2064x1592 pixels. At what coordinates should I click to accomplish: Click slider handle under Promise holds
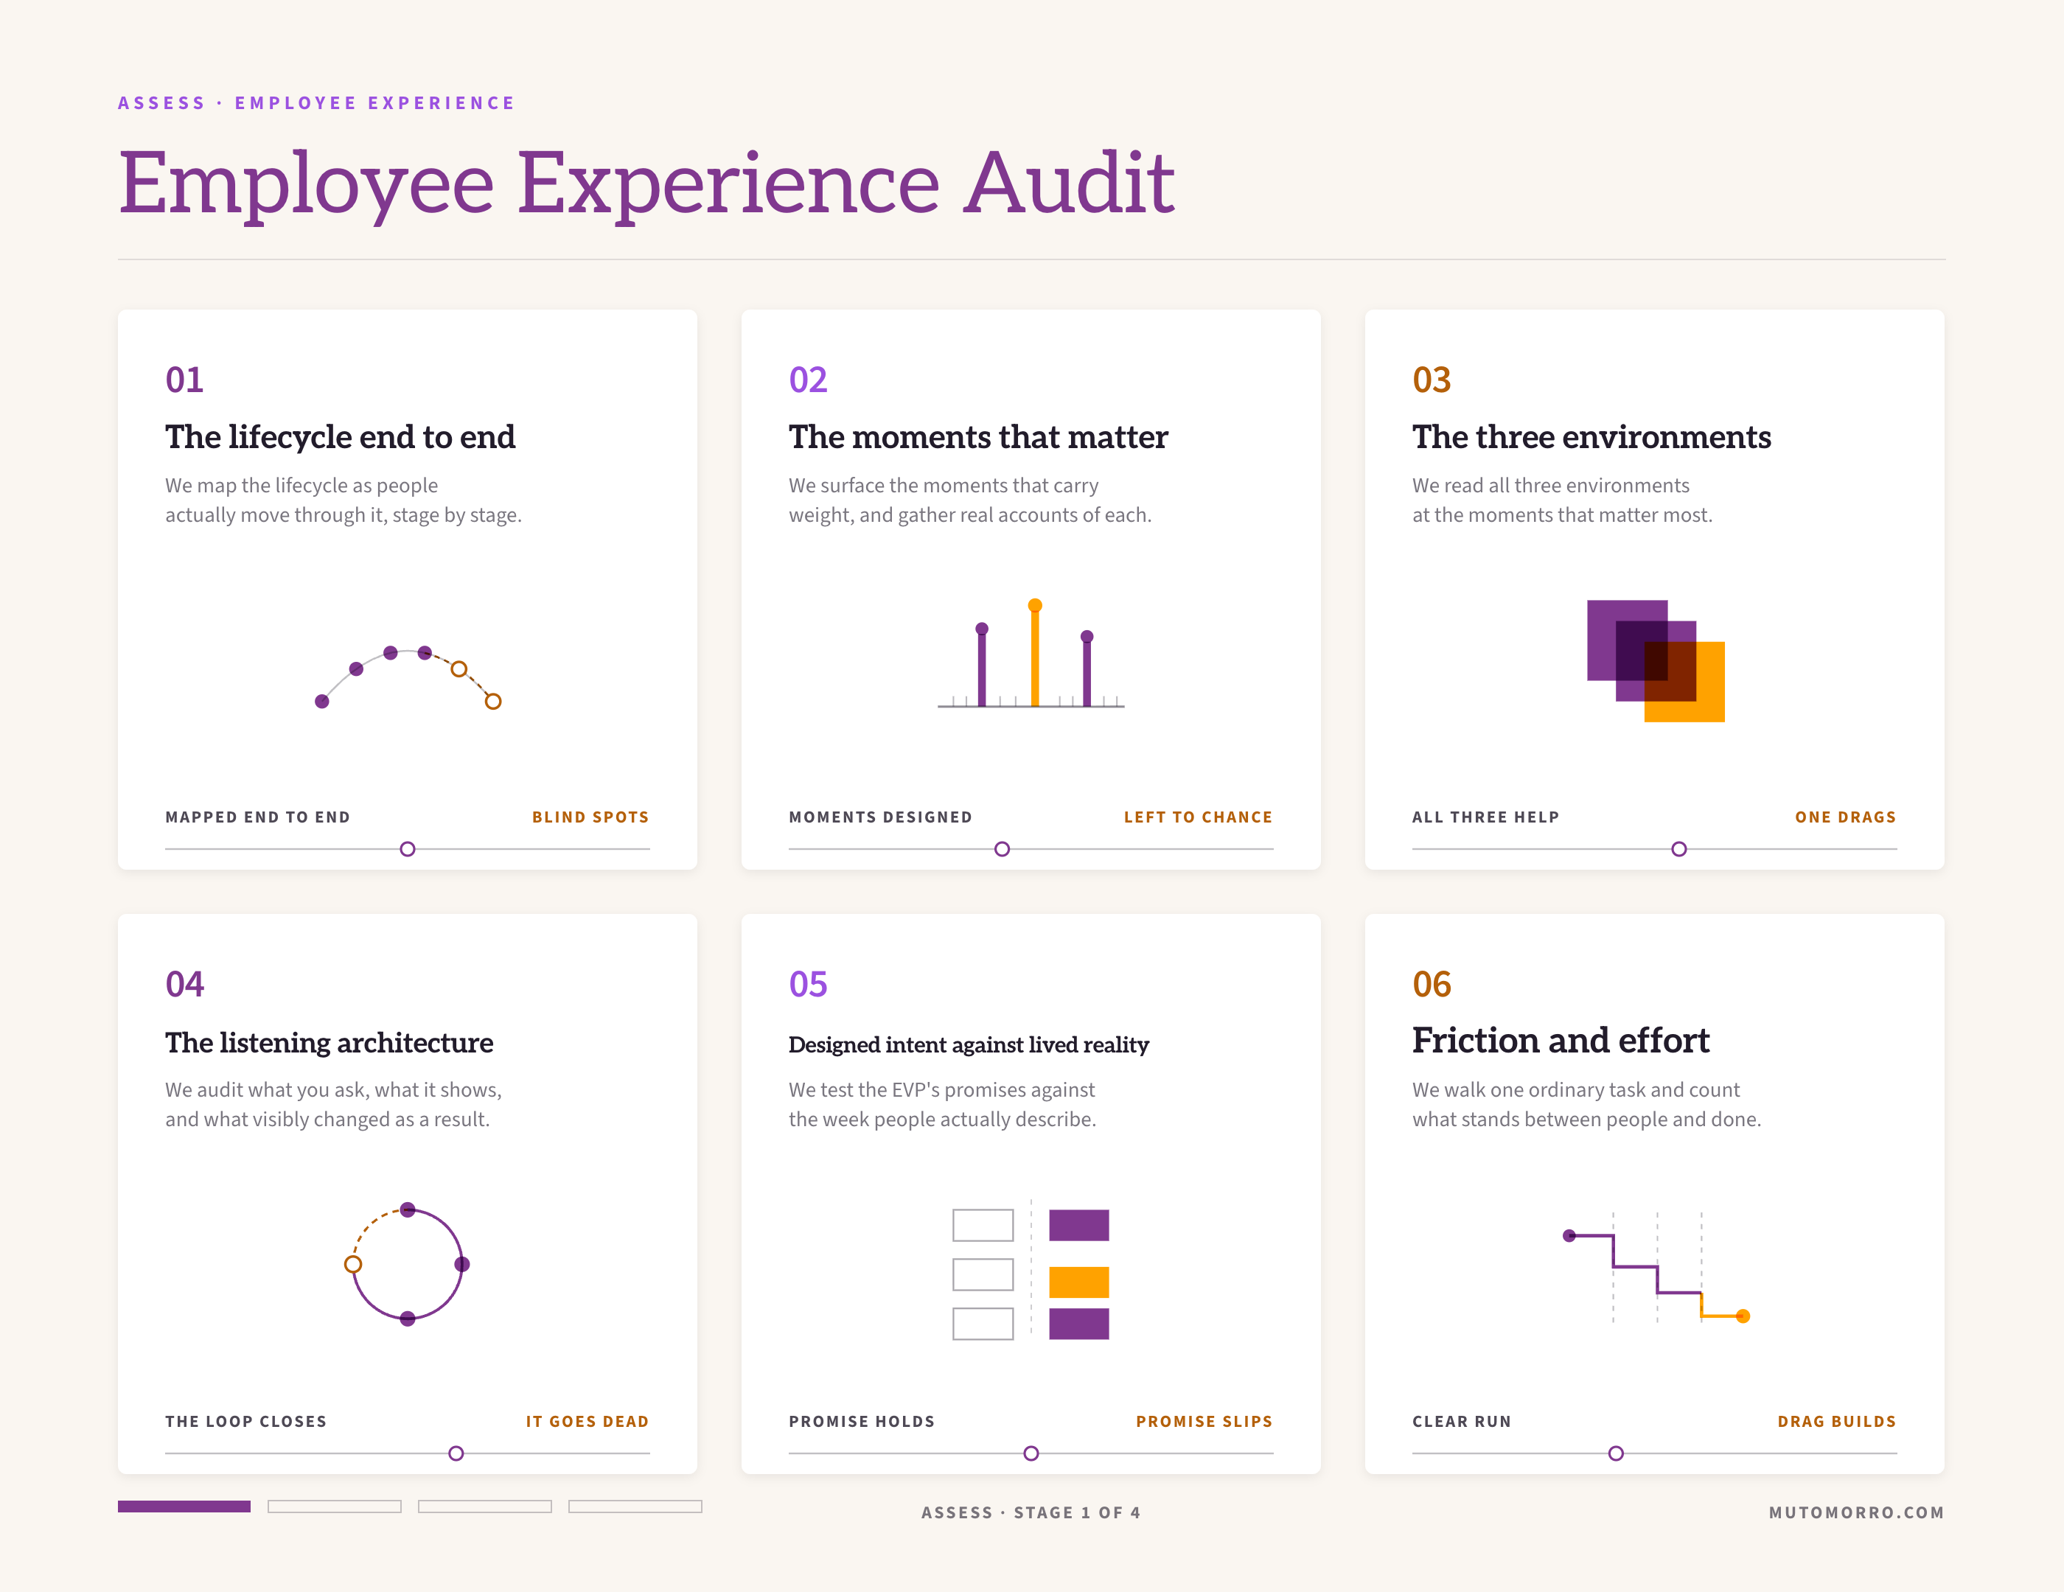click(1031, 1453)
